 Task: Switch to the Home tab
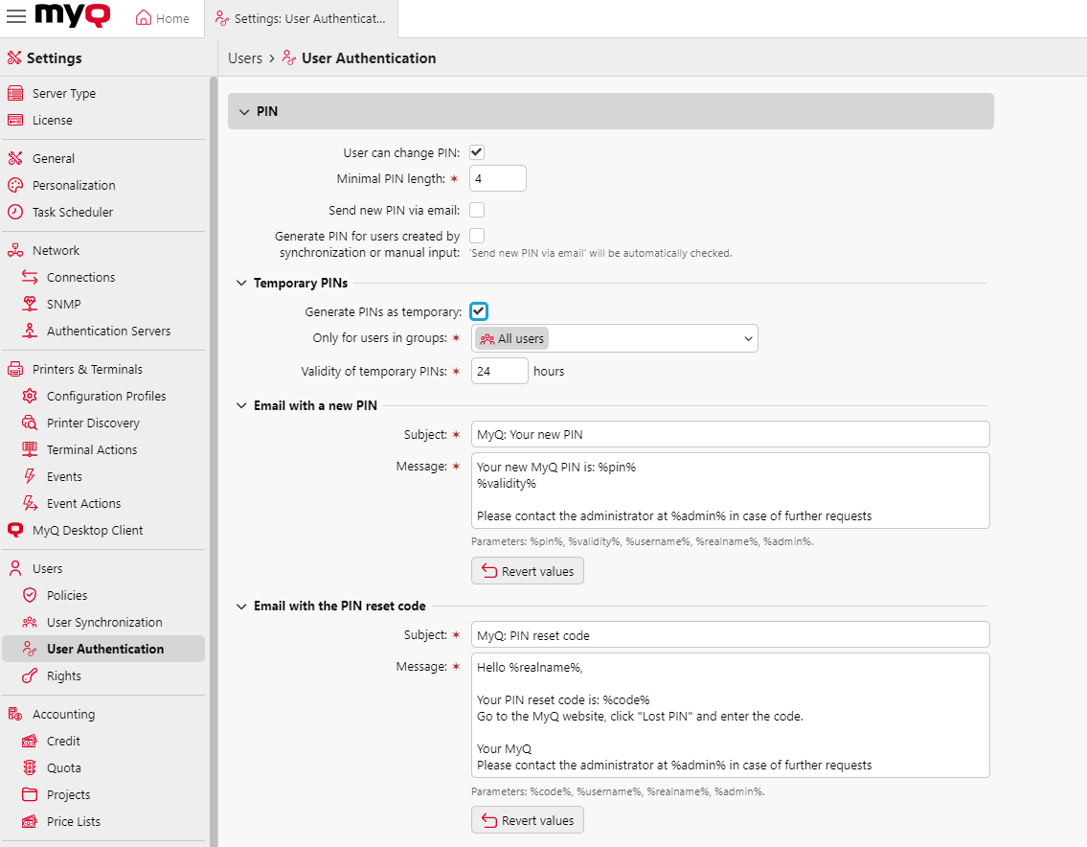[x=161, y=17]
